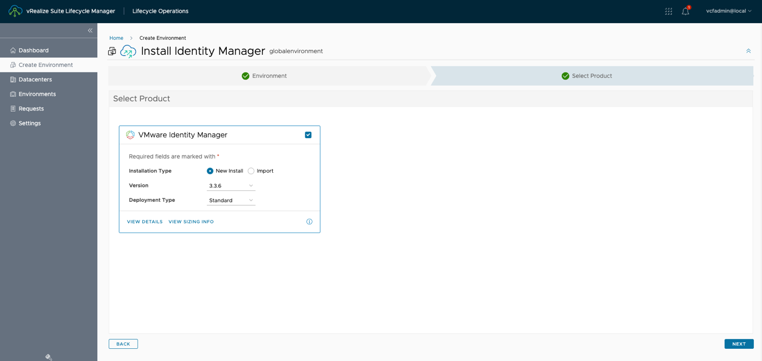Collapse the page header with double-up chevron
The image size is (762, 361).
pyautogui.click(x=748, y=51)
